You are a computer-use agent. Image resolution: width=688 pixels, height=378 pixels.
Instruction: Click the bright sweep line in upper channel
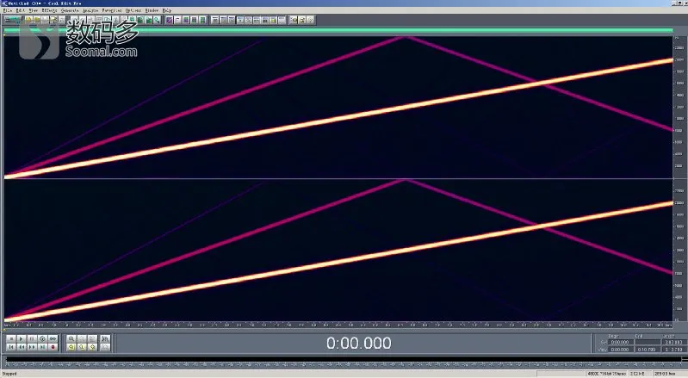point(338,120)
